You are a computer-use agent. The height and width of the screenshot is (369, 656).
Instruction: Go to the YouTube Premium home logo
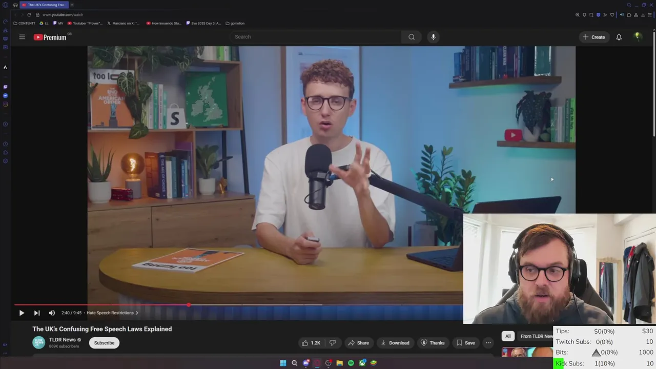50,37
